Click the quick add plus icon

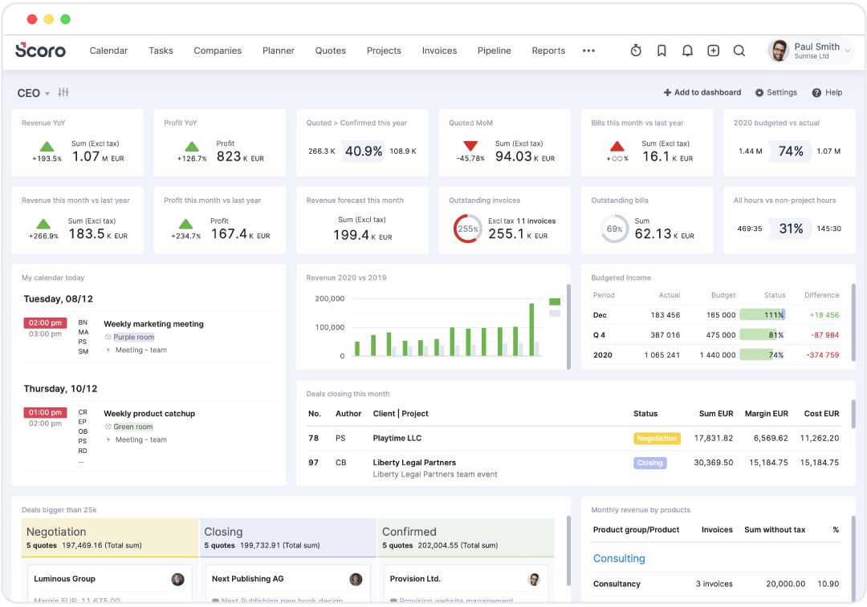[x=713, y=50]
